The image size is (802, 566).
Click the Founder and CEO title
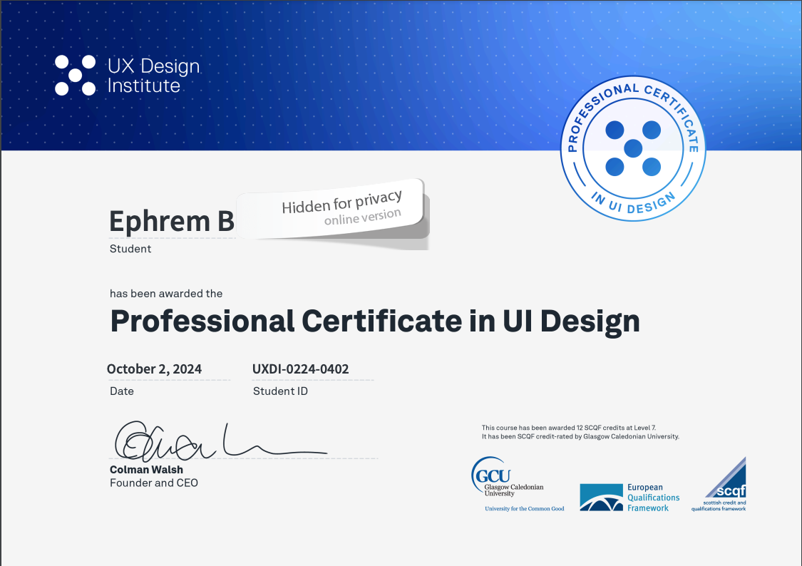pyautogui.click(x=154, y=483)
